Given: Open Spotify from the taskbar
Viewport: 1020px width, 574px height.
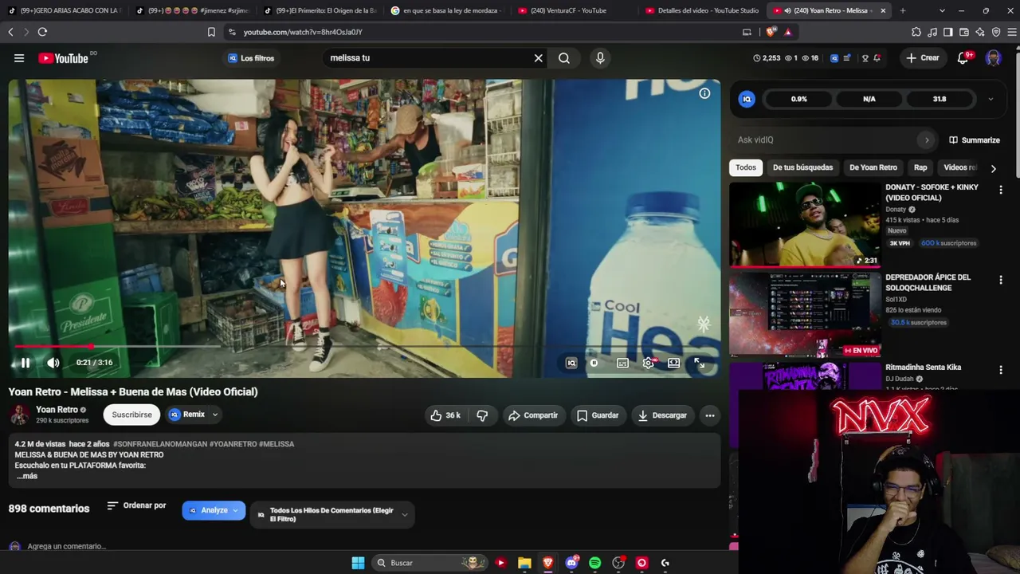Looking at the screenshot, I should point(594,563).
